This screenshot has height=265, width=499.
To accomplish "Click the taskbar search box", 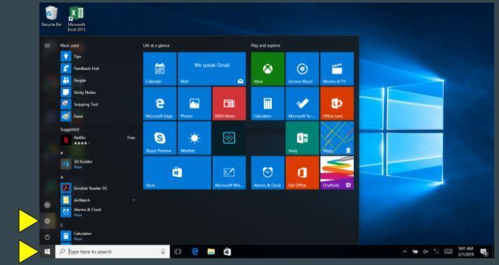I will (112, 251).
